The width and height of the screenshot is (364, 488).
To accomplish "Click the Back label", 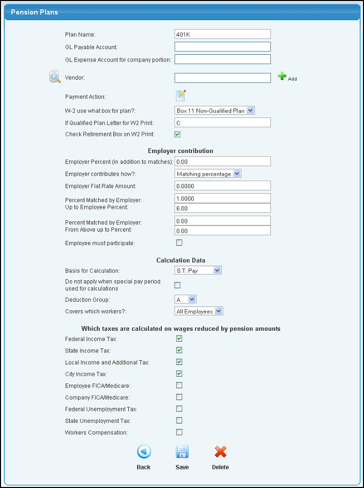I will click(x=144, y=467).
